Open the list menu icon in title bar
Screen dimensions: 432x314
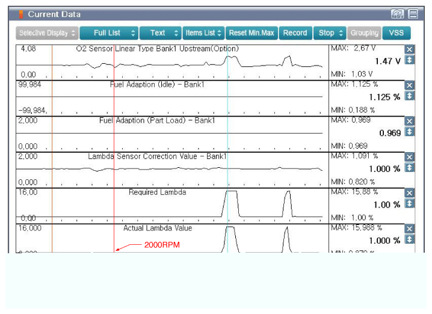(x=413, y=14)
